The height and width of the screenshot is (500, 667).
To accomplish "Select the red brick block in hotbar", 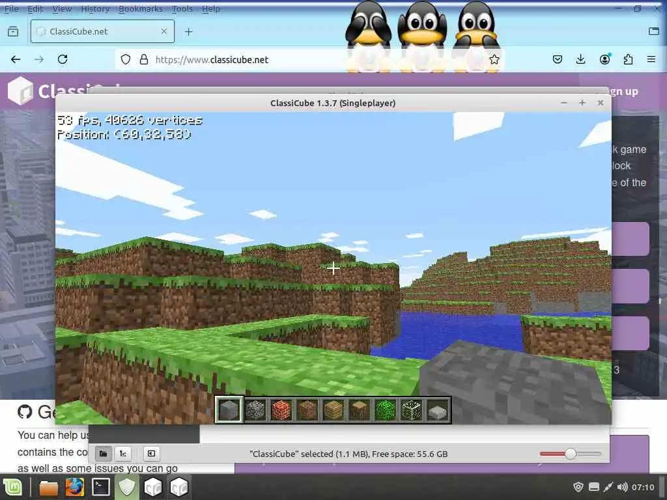I will tap(281, 410).
